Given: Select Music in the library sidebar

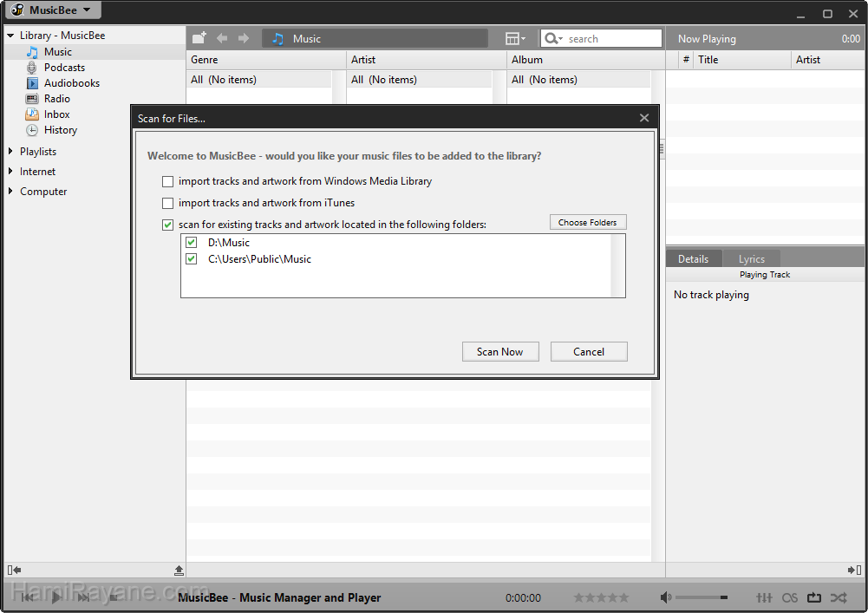Looking at the screenshot, I should pyautogui.click(x=57, y=51).
